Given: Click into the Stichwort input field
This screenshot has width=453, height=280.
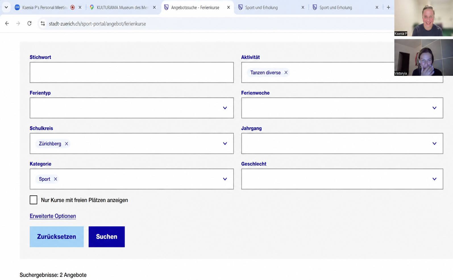Looking at the screenshot, I should (132, 72).
